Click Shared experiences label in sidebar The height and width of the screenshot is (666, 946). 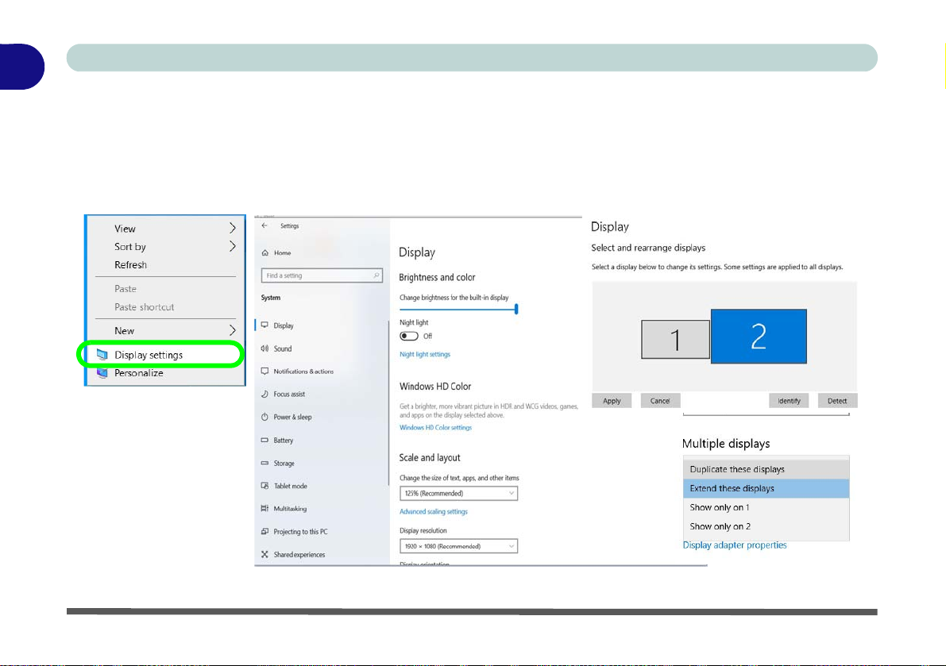tap(299, 555)
